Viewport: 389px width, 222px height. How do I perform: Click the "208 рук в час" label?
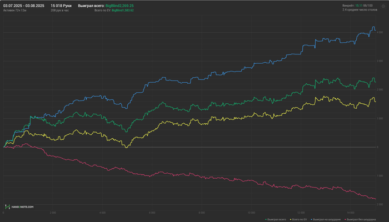coord(60,11)
